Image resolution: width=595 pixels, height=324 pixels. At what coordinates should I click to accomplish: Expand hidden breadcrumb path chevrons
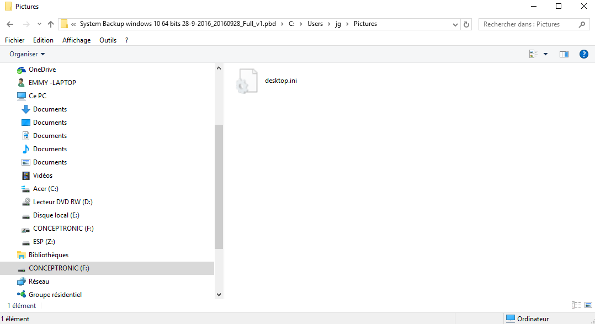point(73,24)
